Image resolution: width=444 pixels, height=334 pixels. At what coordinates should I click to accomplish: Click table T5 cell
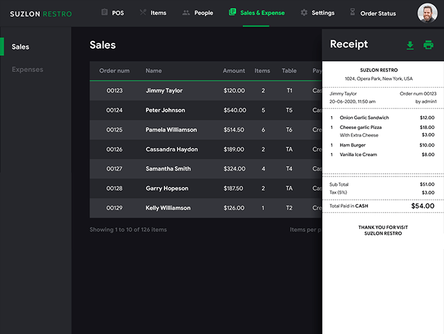(289, 110)
